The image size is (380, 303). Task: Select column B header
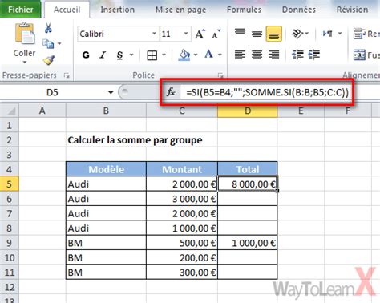coord(106,111)
